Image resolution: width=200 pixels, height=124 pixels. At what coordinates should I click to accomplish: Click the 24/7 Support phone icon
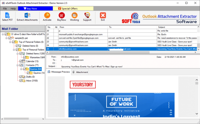pyautogui.click(x=87, y=15)
